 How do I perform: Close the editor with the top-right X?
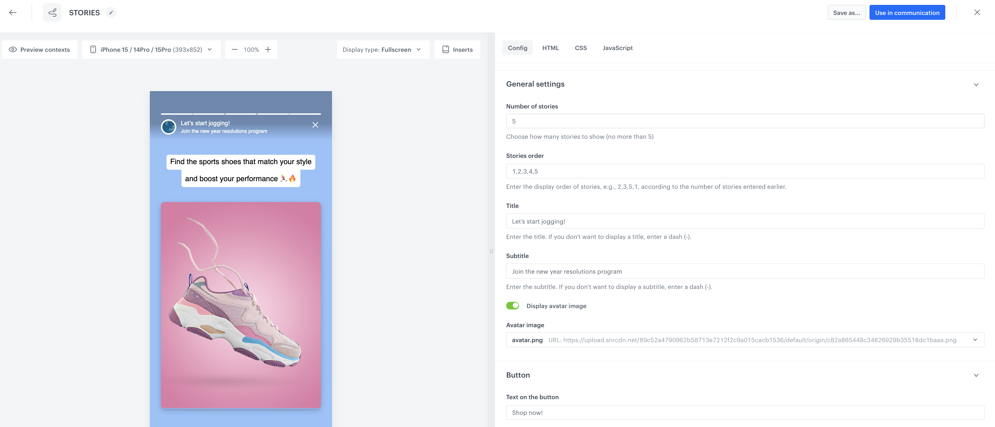(x=977, y=13)
